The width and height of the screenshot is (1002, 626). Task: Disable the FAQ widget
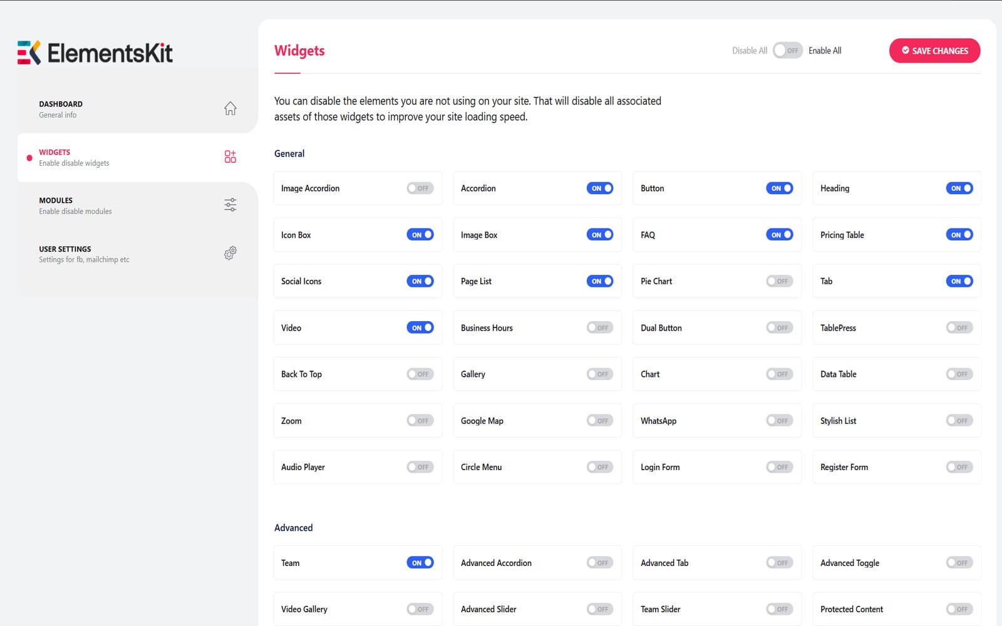pos(780,235)
